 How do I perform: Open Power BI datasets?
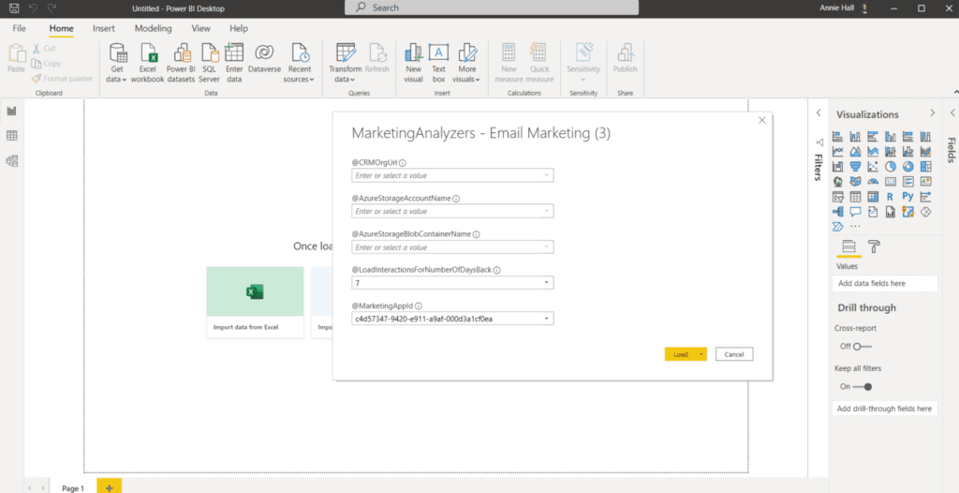pos(181,63)
